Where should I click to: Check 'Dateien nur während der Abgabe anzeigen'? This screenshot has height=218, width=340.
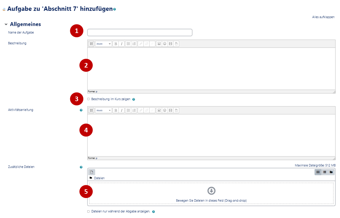[88, 211]
